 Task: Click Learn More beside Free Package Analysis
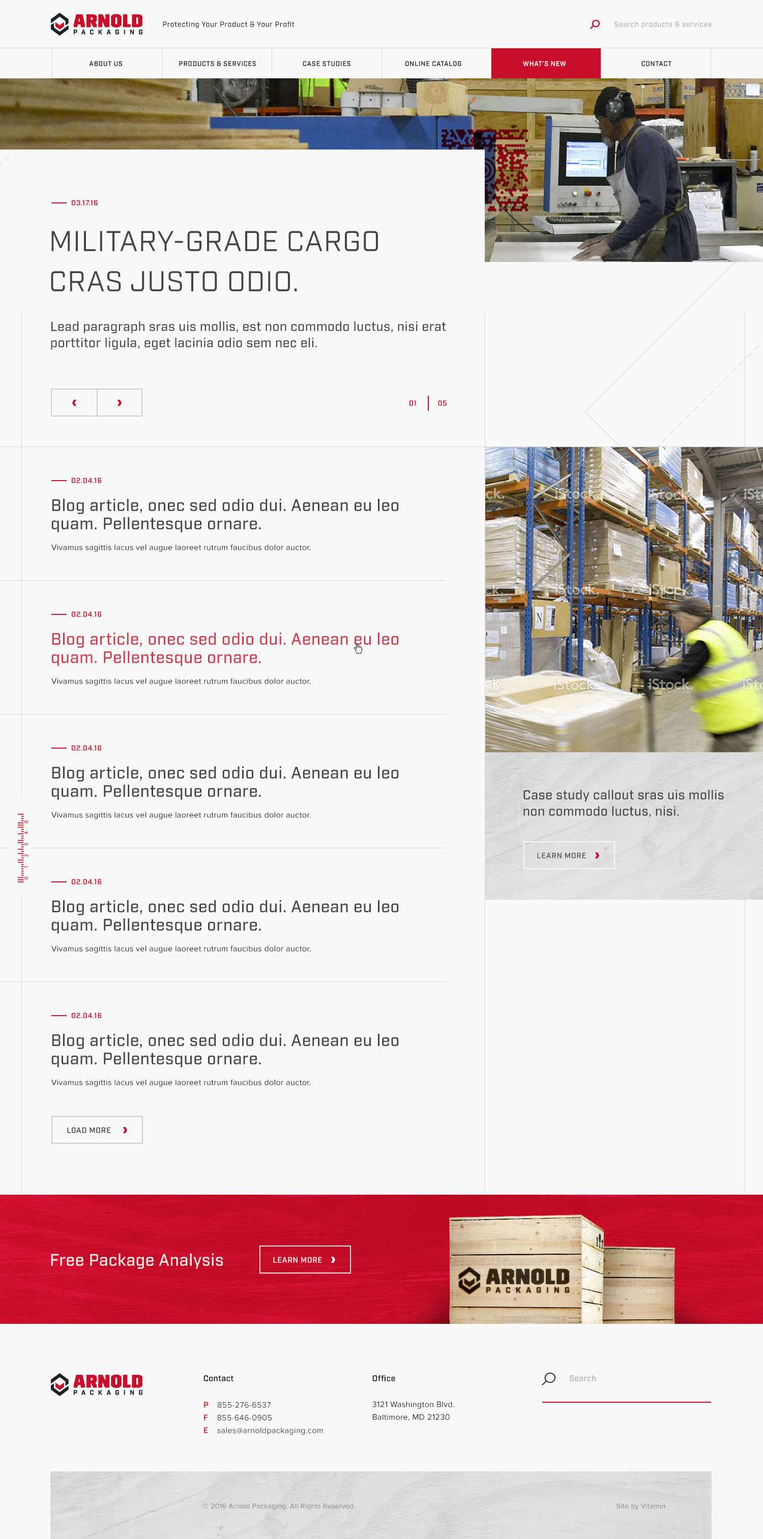(305, 1259)
